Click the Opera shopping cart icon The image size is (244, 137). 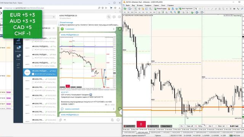111,8
